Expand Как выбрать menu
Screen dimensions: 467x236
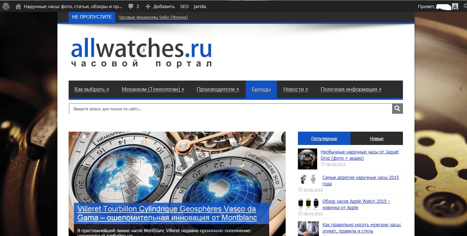(92, 89)
